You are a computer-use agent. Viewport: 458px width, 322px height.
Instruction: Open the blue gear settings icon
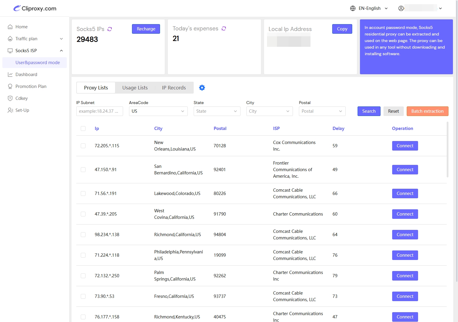(202, 88)
